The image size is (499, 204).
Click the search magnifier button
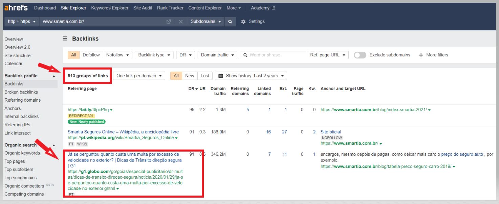coord(230,21)
